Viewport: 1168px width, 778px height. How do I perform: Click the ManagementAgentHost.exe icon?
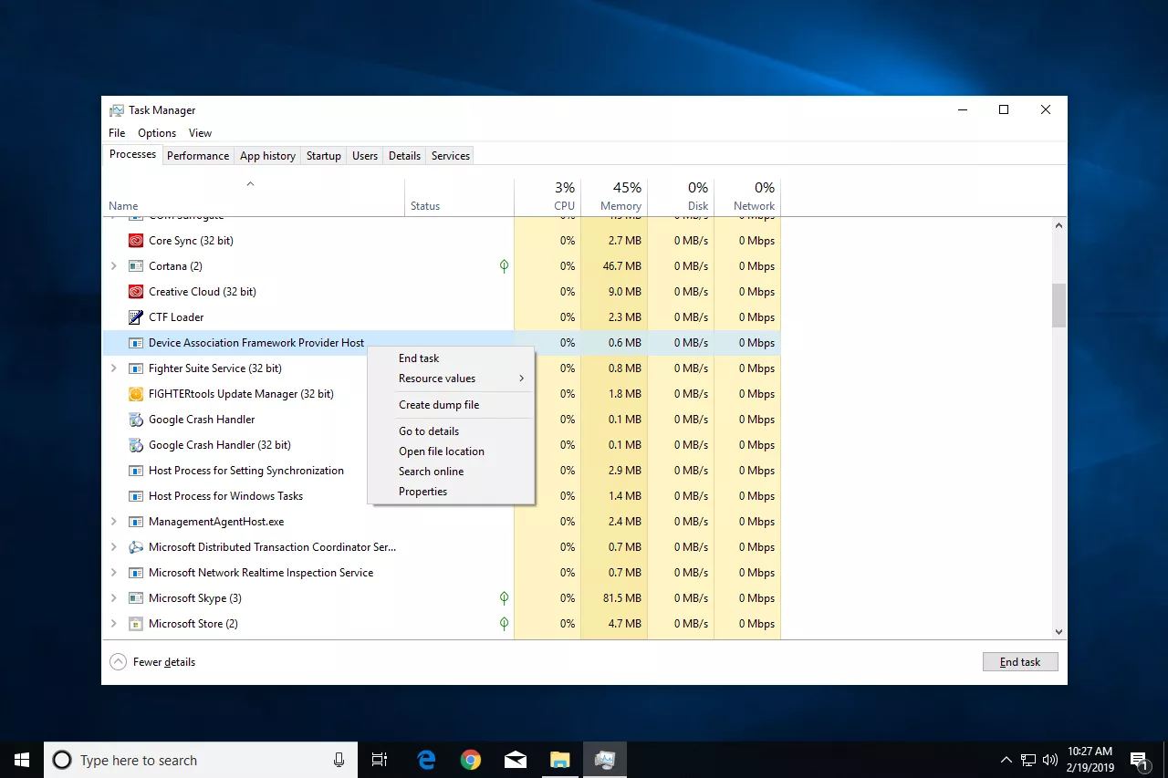point(135,522)
